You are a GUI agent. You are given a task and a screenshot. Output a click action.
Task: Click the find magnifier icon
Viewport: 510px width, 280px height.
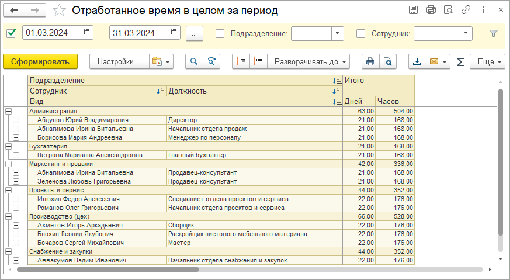pos(194,61)
